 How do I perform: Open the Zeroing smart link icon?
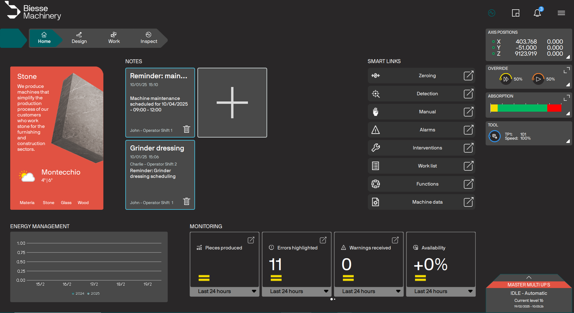[376, 76]
